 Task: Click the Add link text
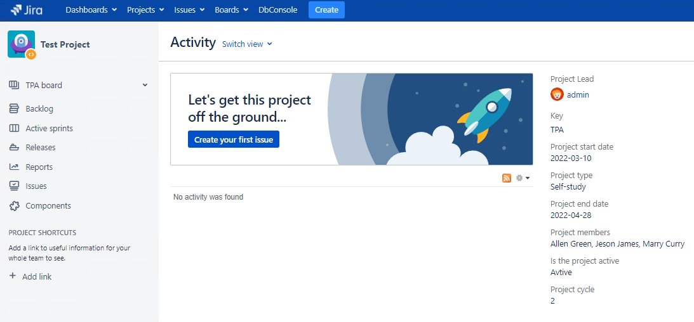pyautogui.click(x=37, y=277)
